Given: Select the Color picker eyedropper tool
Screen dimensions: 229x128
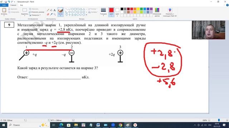Looking at the screenshot, I should [51, 14].
